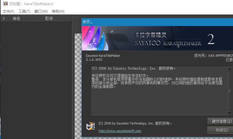Click the S column header

pyautogui.click(x=4, y=18)
